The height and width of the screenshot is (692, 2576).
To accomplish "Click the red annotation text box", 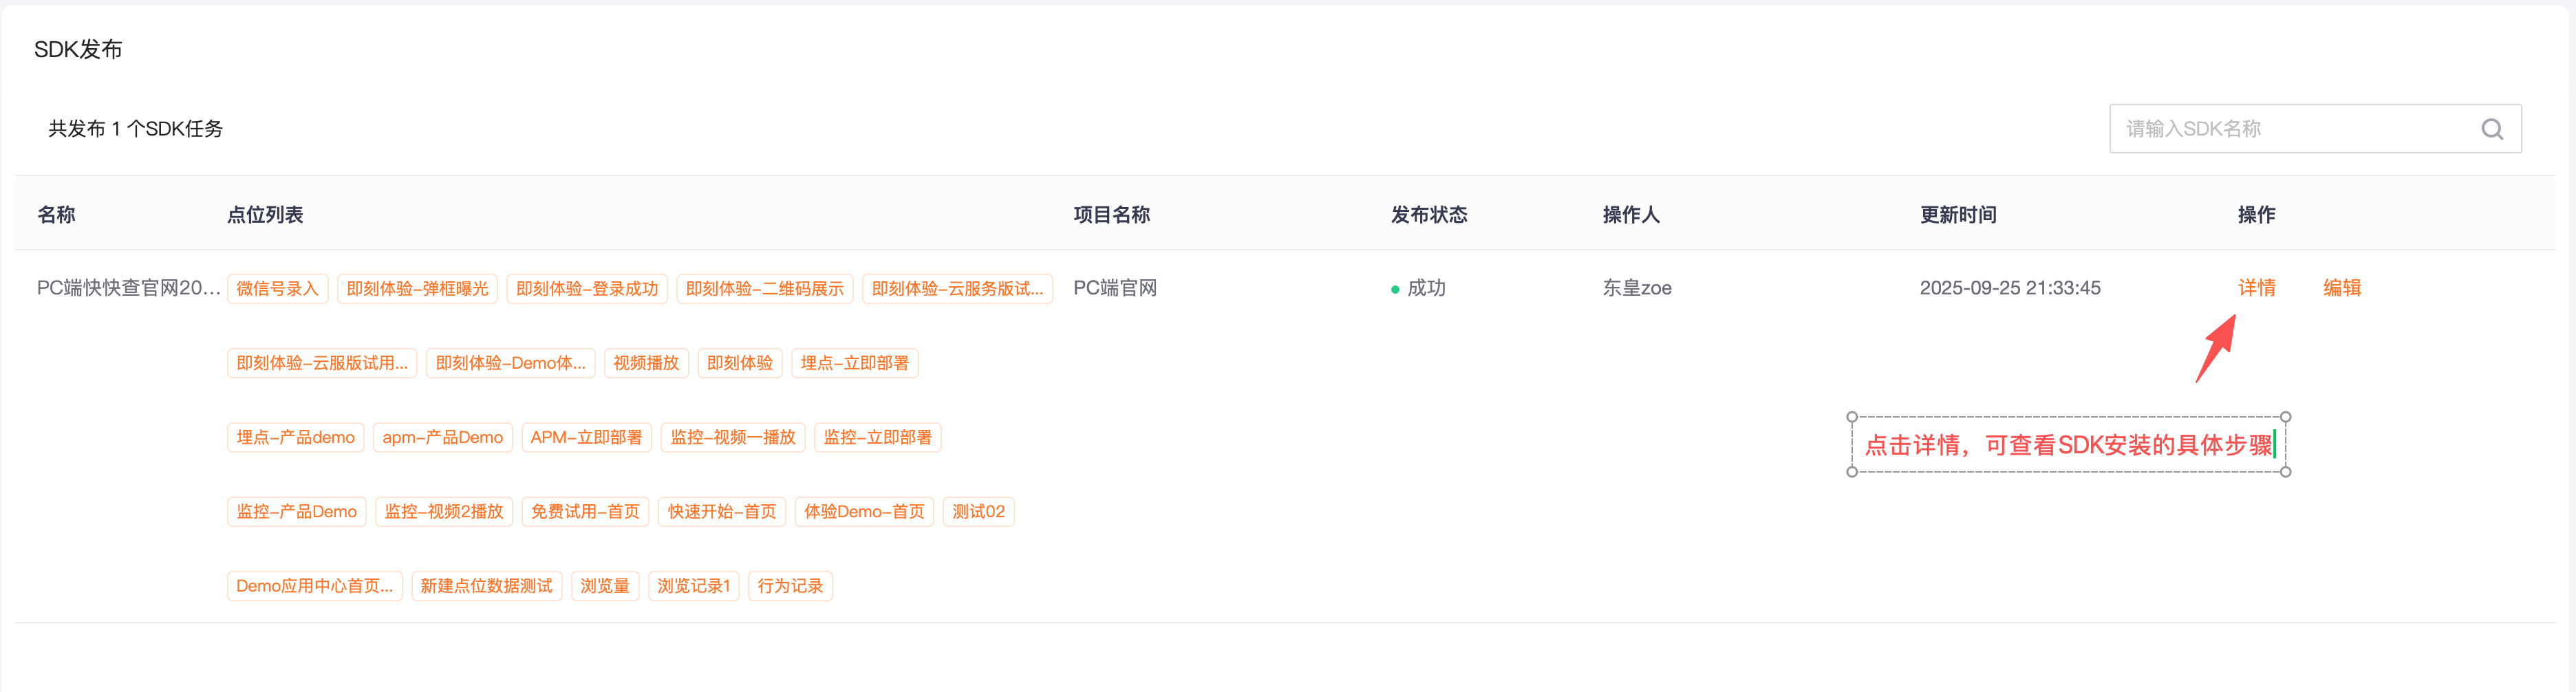I will [2068, 445].
